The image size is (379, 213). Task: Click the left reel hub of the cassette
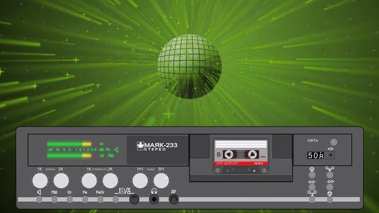[x=229, y=154]
